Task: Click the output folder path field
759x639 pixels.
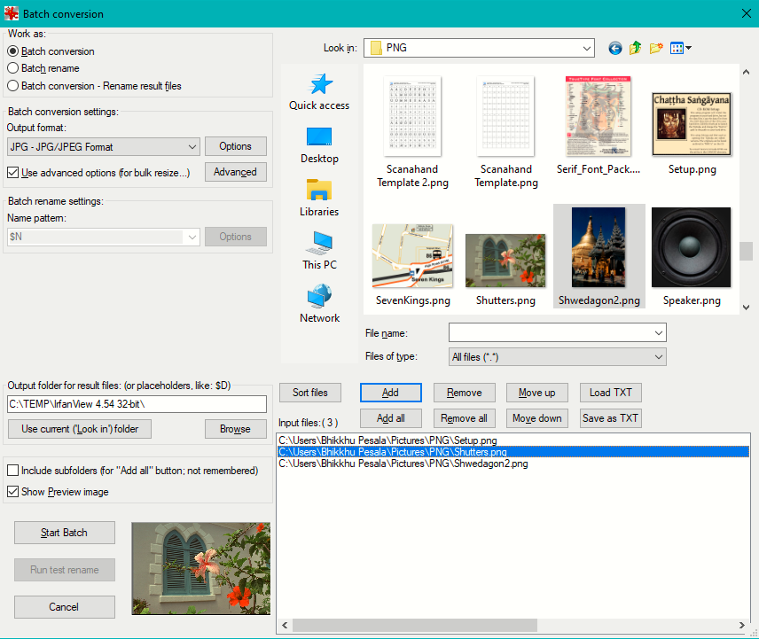Action: pos(137,404)
